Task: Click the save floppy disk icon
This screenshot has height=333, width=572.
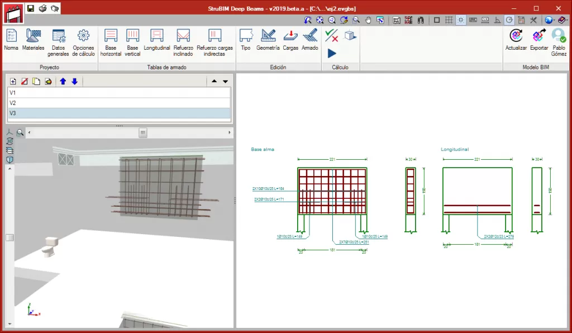Action: (30, 8)
